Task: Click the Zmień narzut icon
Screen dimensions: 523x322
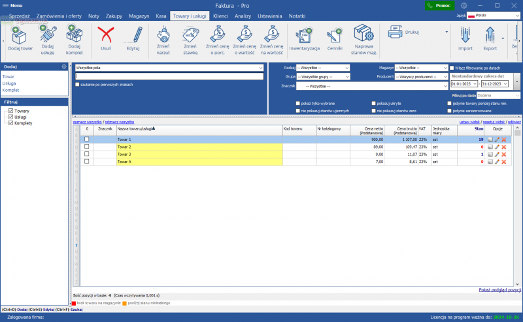Action: click(x=163, y=34)
